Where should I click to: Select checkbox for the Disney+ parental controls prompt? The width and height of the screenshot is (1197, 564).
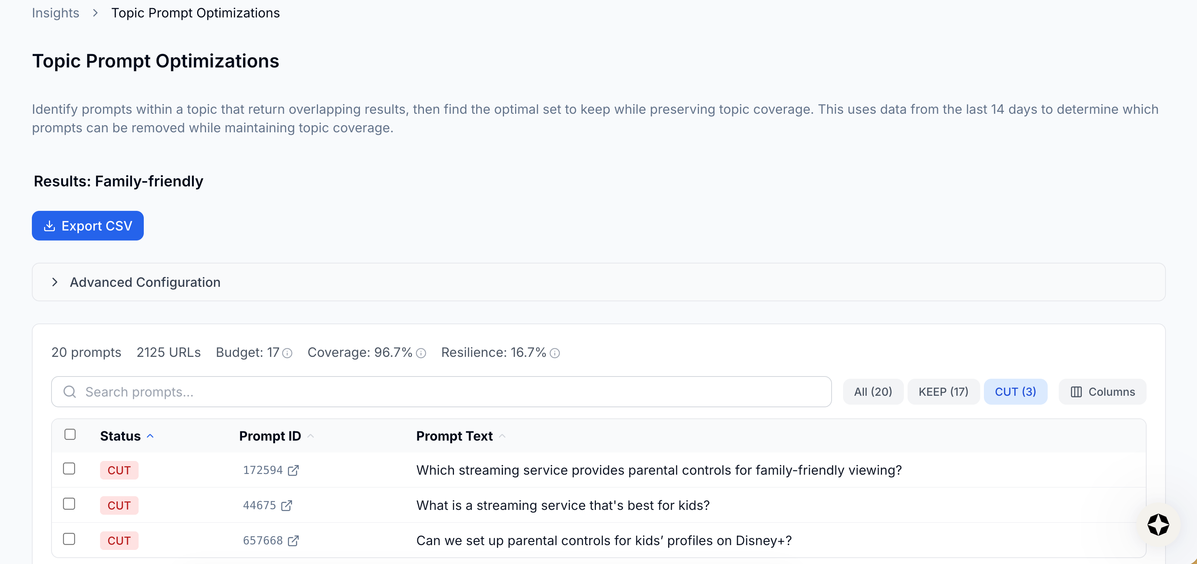coord(69,539)
